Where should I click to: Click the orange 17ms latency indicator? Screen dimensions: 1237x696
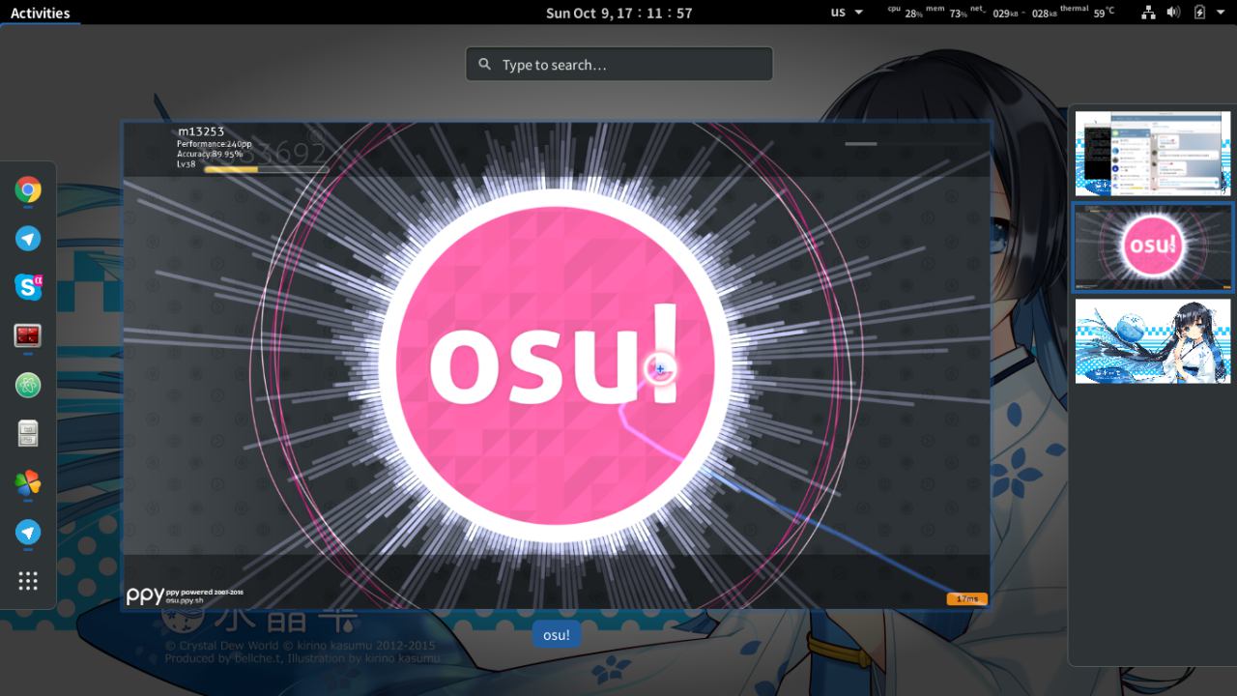point(966,599)
